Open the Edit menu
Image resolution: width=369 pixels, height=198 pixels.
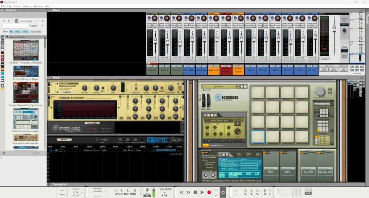9,6
